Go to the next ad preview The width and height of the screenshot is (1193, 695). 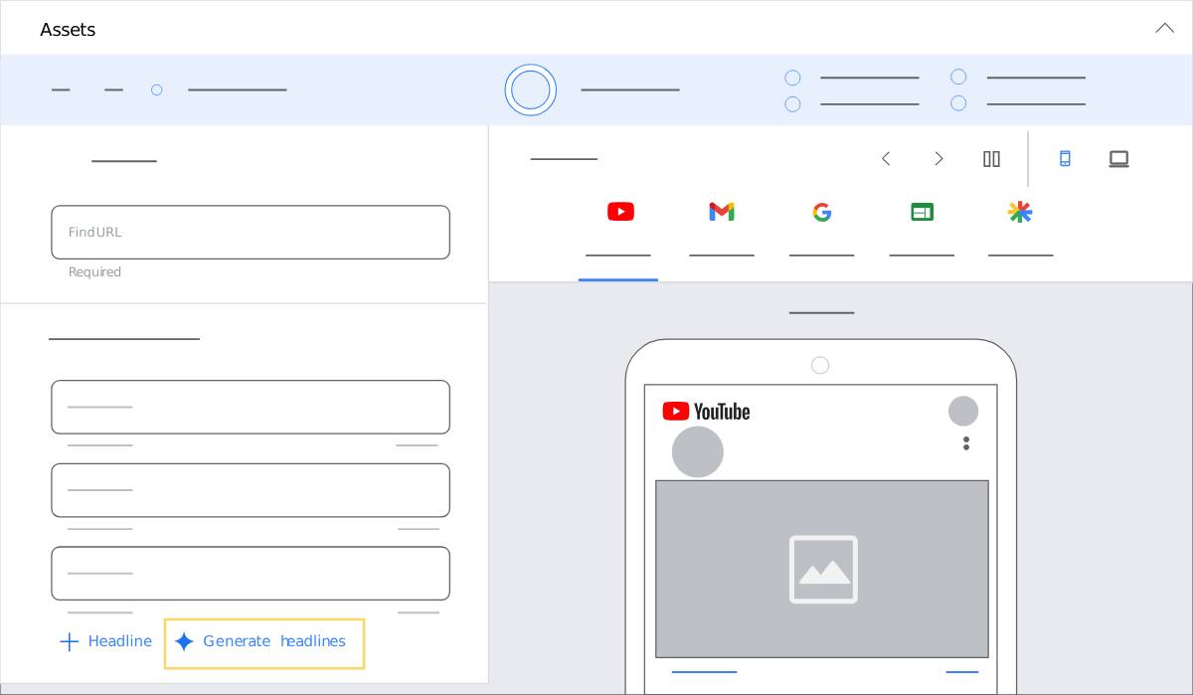click(x=938, y=159)
